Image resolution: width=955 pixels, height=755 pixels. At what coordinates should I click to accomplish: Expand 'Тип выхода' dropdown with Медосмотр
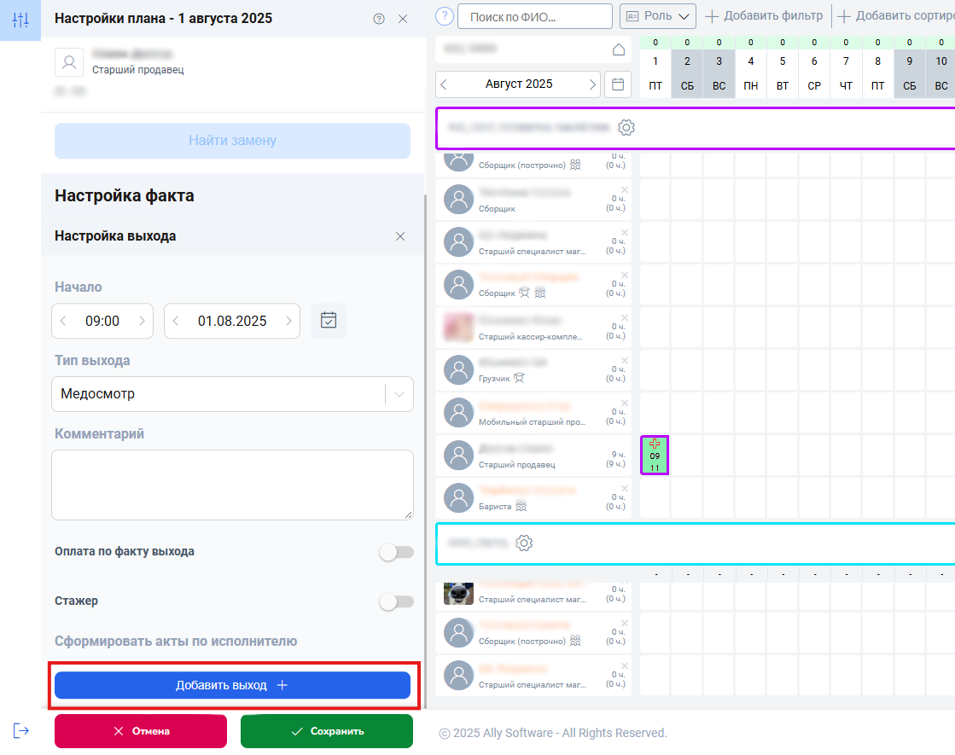[x=399, y=394]
